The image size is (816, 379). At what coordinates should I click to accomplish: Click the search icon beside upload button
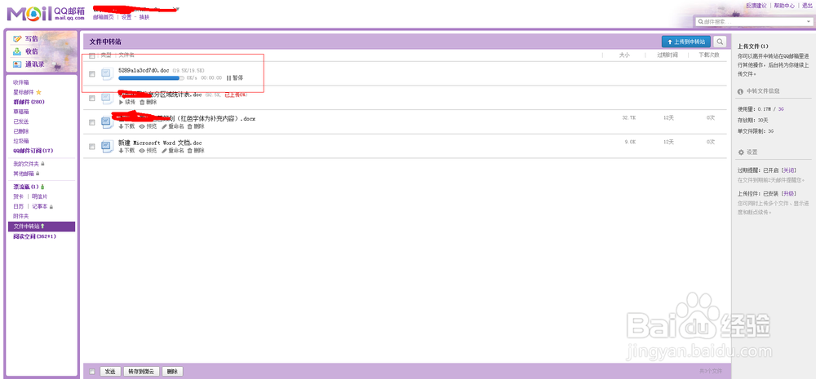720,42
